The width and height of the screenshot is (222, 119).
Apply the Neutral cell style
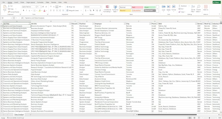tap(125, 11)
